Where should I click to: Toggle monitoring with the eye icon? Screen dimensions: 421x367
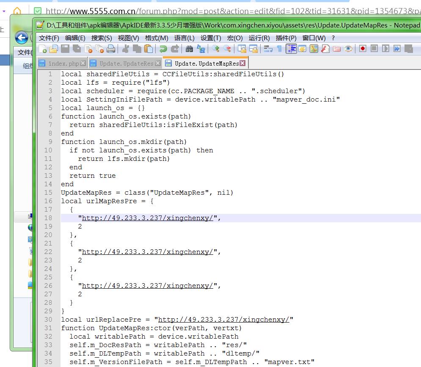pos(348,49)
